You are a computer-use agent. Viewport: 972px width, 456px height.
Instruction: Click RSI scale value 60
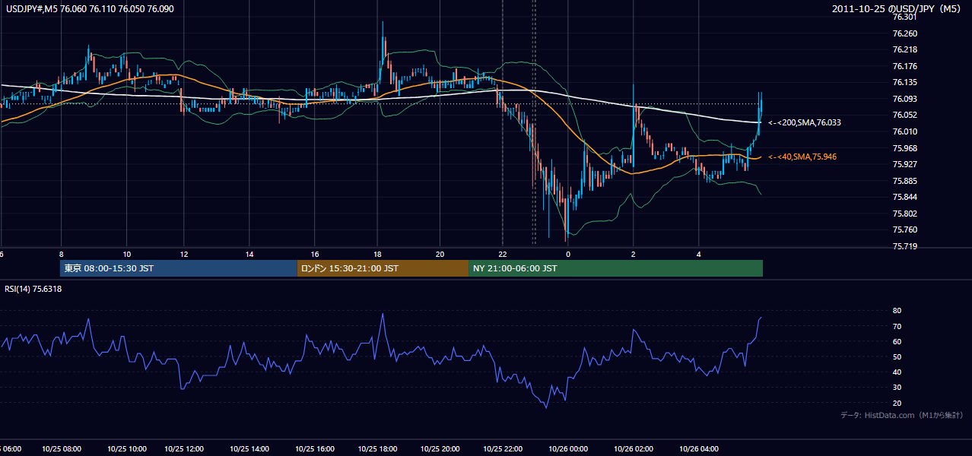(897, 341)
